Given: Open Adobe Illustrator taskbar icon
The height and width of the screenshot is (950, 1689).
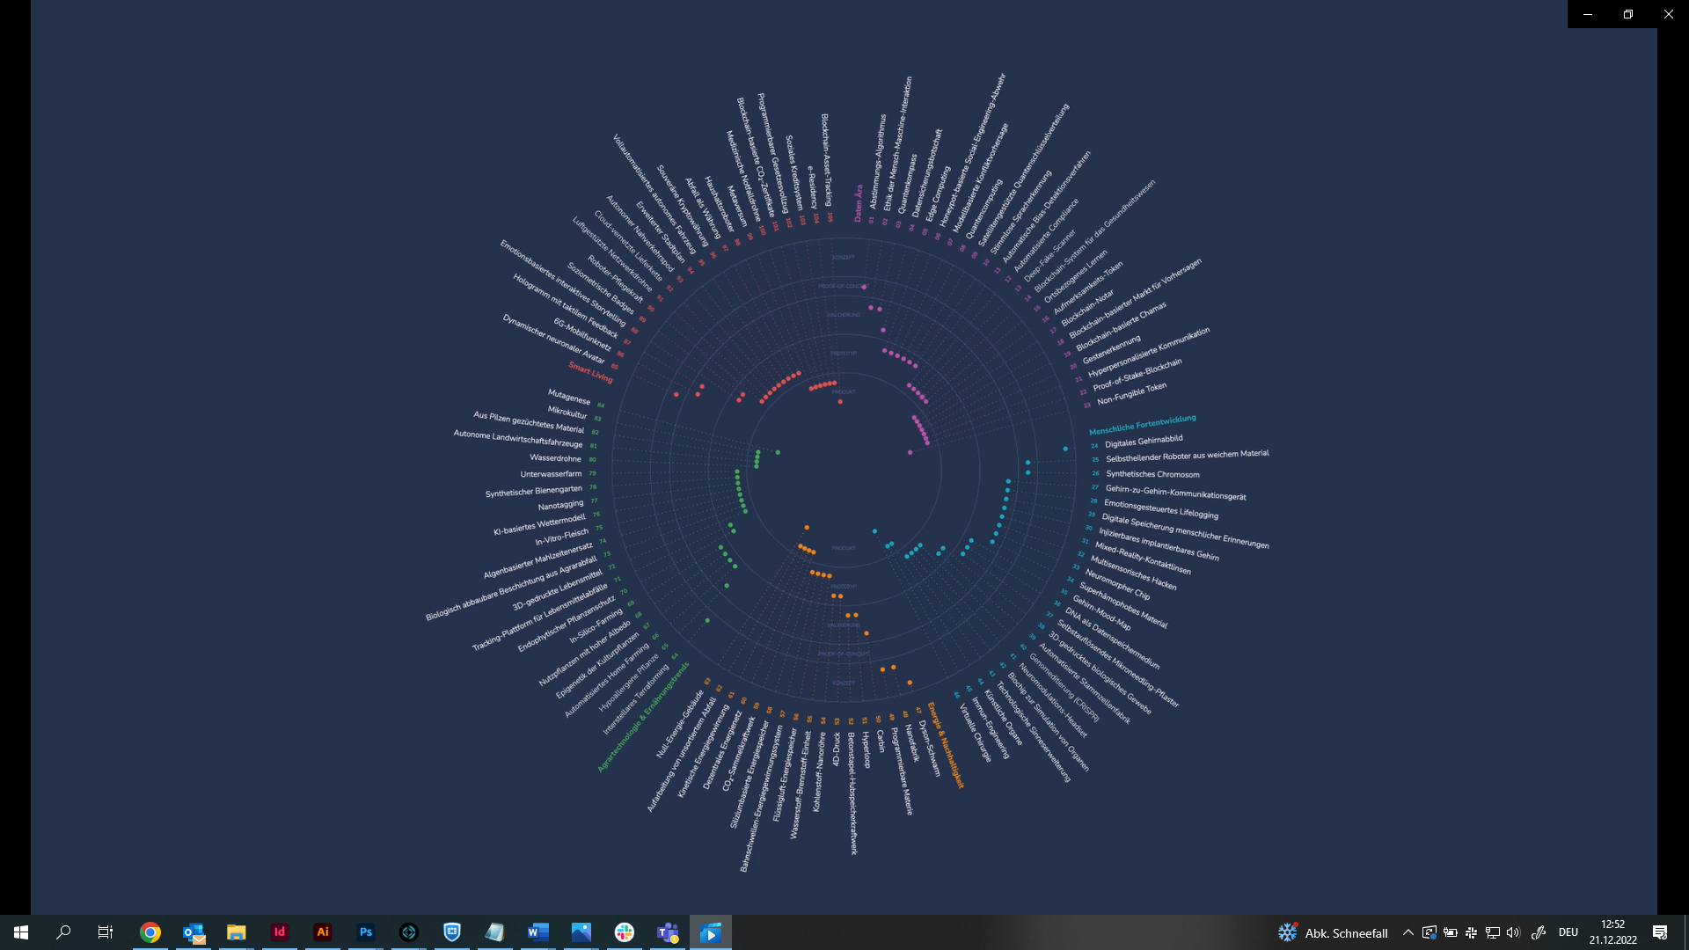Looking at the screenshot, I should click(x=323, y=932).
